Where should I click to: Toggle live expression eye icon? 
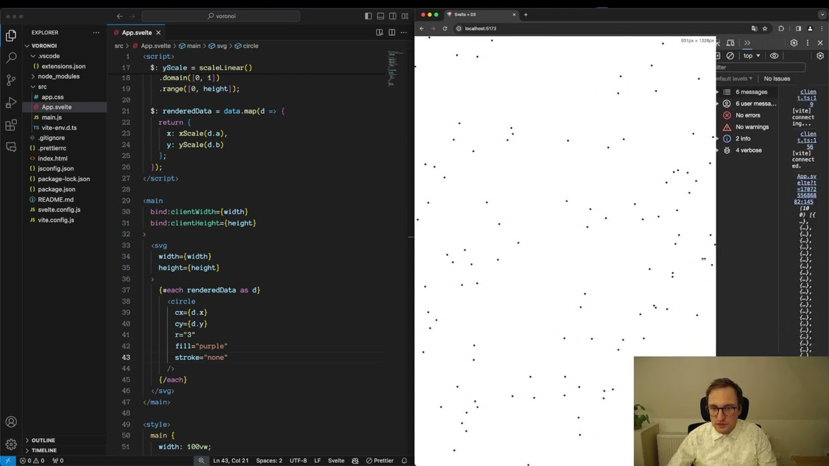pos(774,56)
